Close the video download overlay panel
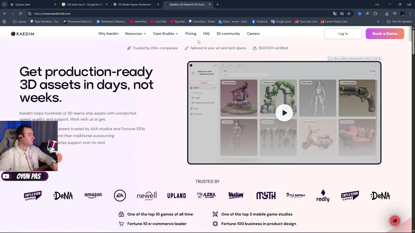The height and width of the screenshot is (233, 415). point(379,58)
